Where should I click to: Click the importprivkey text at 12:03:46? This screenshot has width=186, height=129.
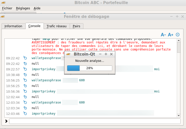pos(44,114)
